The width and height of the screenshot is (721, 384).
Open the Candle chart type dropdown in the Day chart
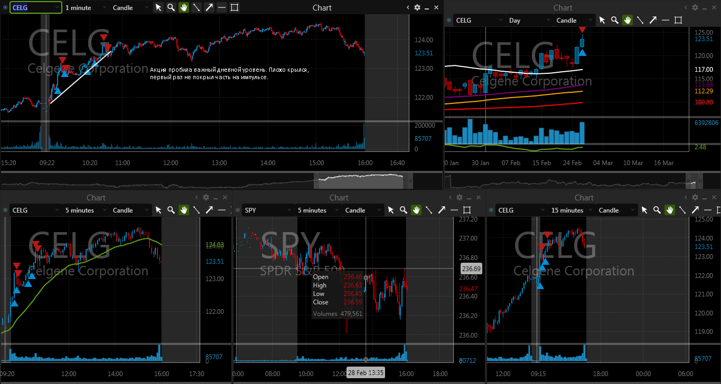[x=575, y=20]
